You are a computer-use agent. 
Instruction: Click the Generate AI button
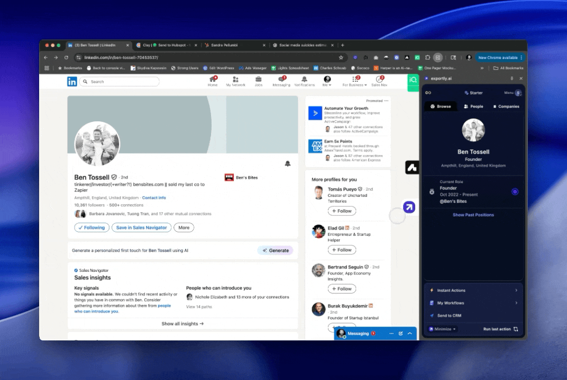point(276,251)
